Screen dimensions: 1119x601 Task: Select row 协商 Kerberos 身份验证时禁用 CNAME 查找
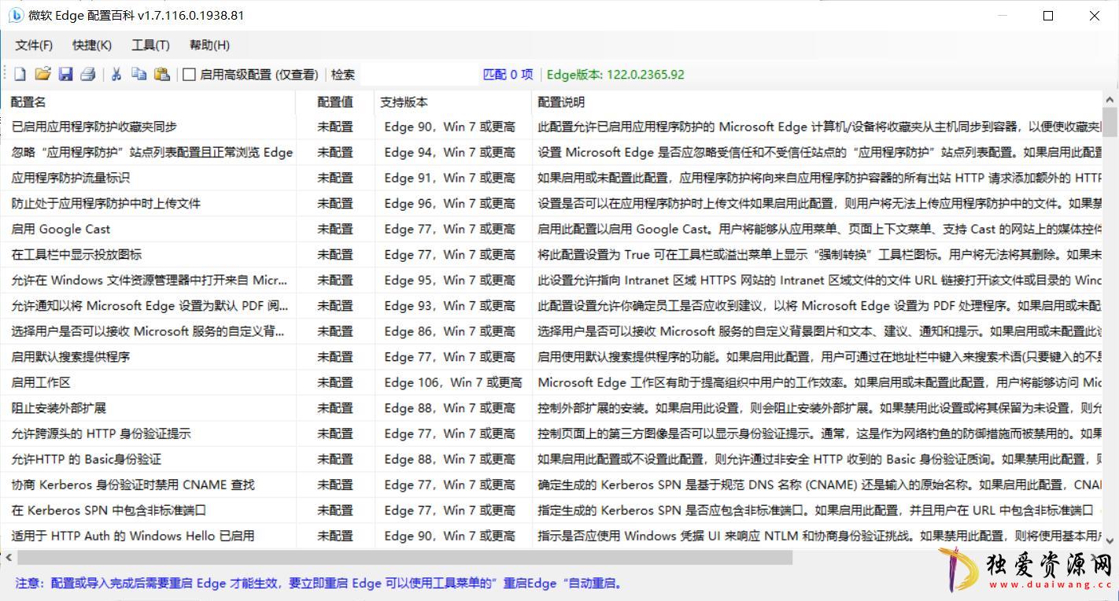point(552,485)
